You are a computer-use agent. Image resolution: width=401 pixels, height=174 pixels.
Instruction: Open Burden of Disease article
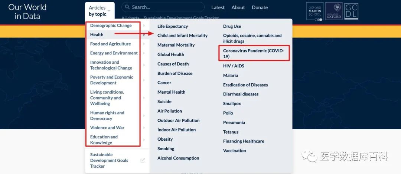pyautogui.click(x=175, y=73)
